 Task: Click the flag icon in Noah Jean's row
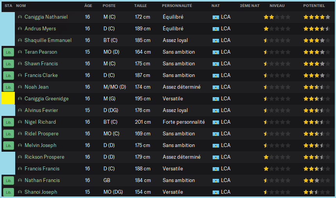pyautogui.click(x=216, y=87)
